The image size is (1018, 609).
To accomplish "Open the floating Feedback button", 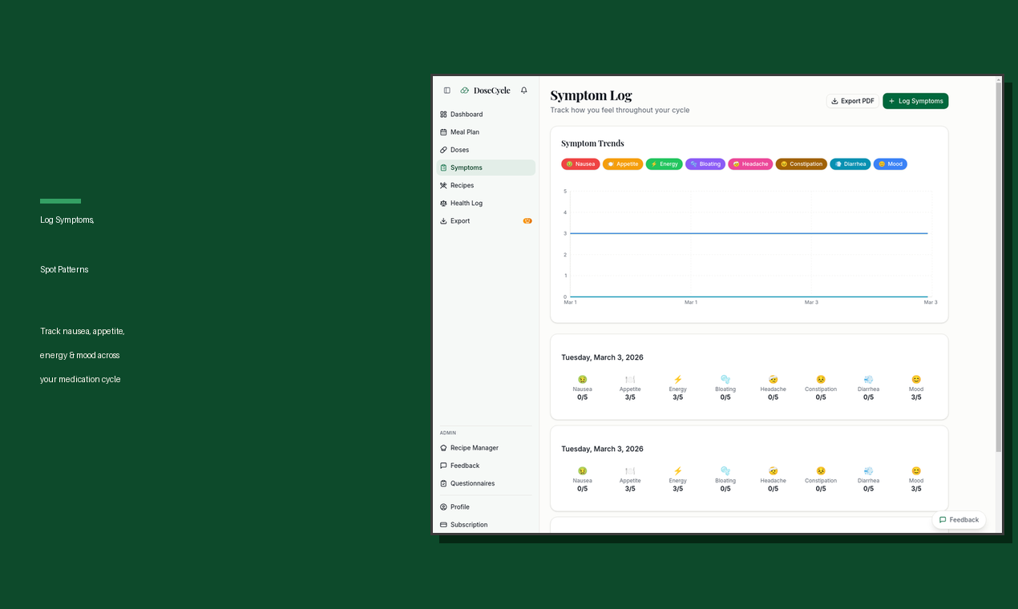I will click(x=959, y=520).
